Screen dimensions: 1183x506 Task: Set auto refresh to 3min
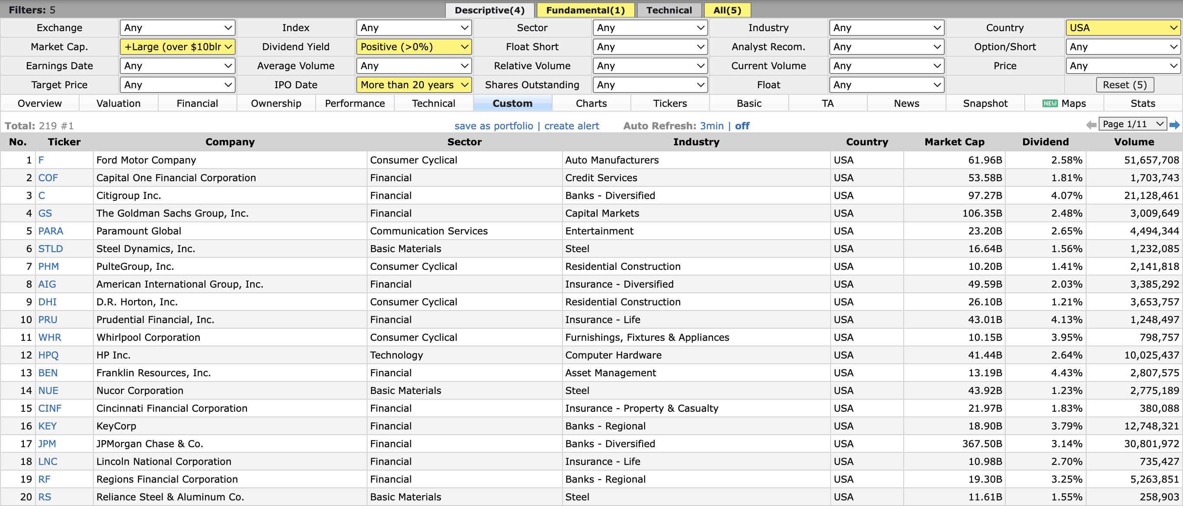point(711,126)
